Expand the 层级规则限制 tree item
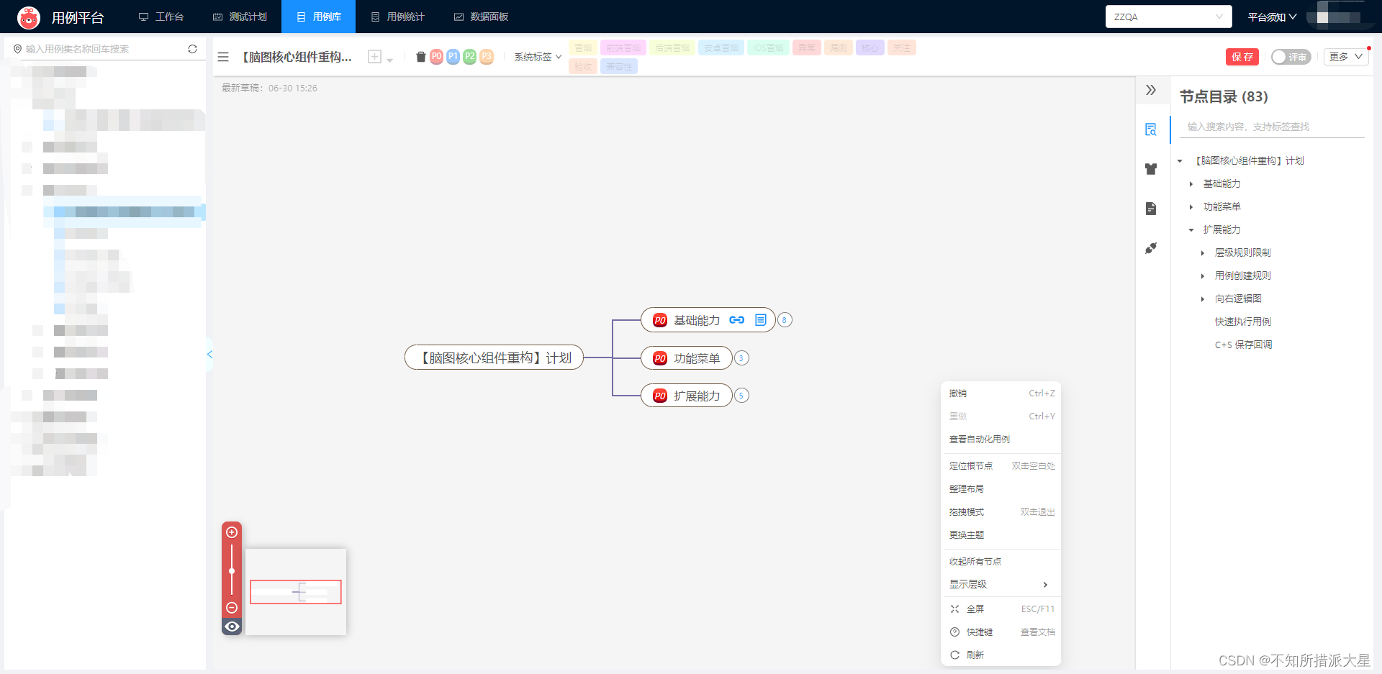Viewport: 1382px width, 674px height. [x=1203, y=253]
